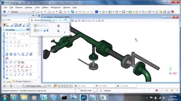Open the Windows Start button
The height and width of the screenshot is (101, 181).
pos(5,98)
